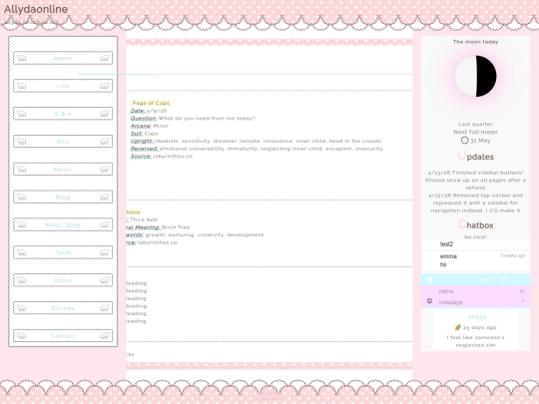Click the user profile icon in chatbox
The image size is (539, 404).
(x=429, y=279)
